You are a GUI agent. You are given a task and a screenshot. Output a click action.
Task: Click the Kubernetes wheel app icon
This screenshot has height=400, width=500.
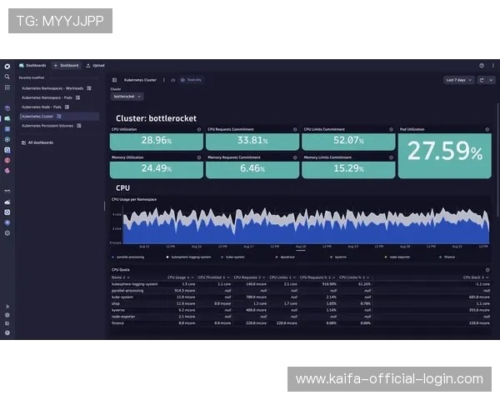pyautogui.click(x=7, y=139)
